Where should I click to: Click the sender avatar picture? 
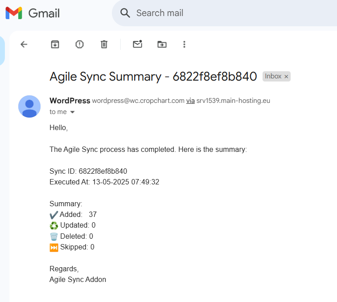[29, 106]
